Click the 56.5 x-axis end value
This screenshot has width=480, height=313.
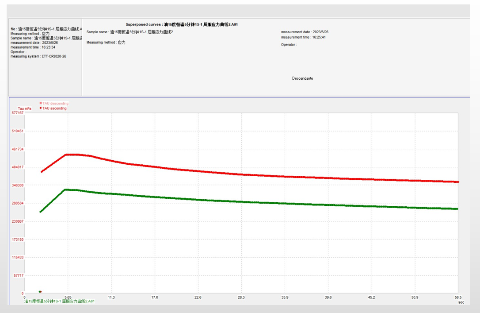458,298
